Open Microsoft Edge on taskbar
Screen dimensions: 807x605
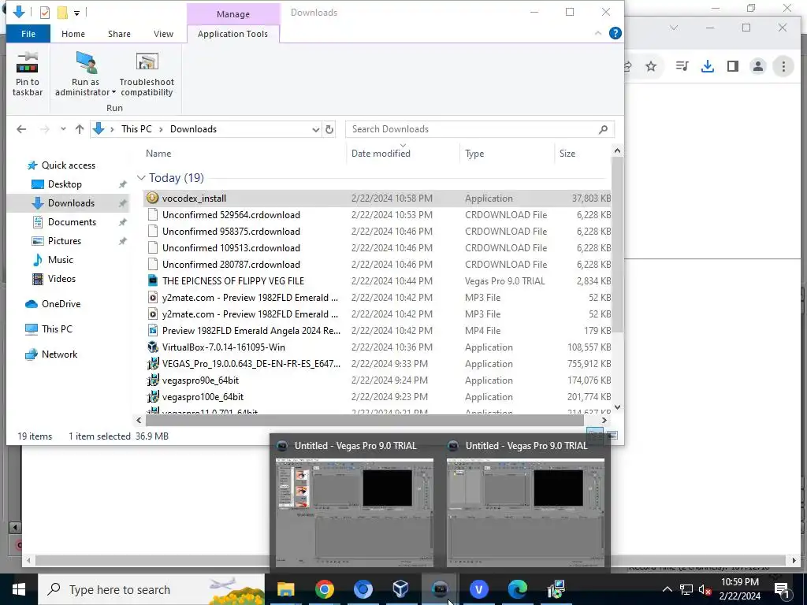[x=517, y=589]
